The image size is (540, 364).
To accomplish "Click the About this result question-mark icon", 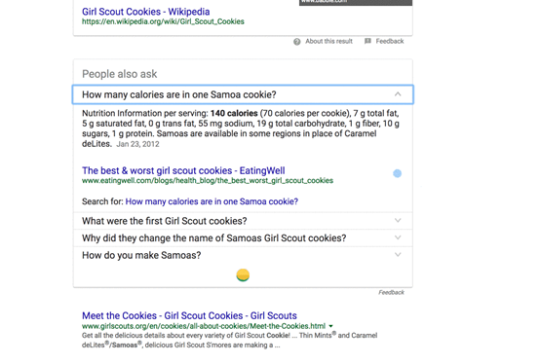I will pos(297,42).
